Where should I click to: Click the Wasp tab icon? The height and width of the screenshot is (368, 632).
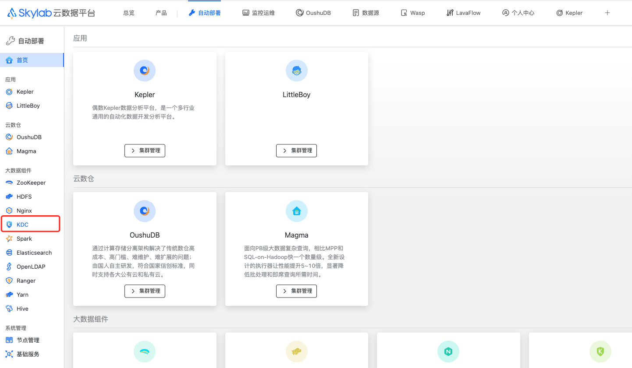[x=404, y=13]
